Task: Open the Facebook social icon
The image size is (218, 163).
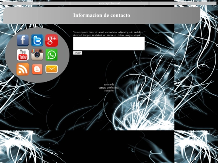Action: click(23, 40)
